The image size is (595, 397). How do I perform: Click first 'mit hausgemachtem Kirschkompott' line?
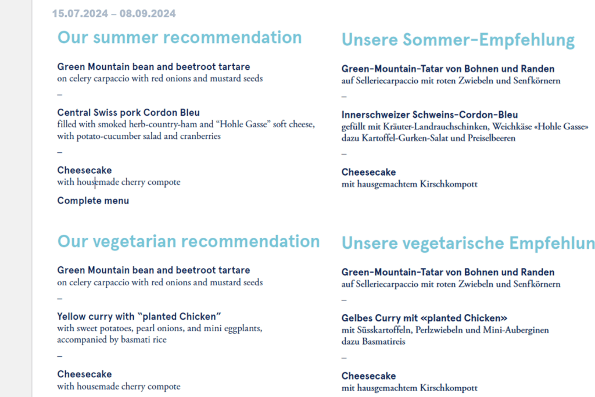[x=410, y=184]
